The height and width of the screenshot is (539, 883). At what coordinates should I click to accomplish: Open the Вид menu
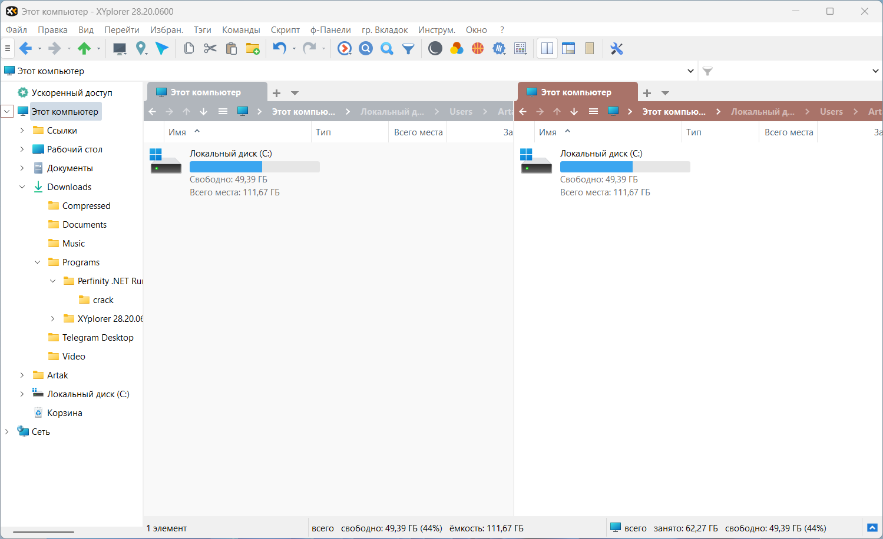(86, 30)
